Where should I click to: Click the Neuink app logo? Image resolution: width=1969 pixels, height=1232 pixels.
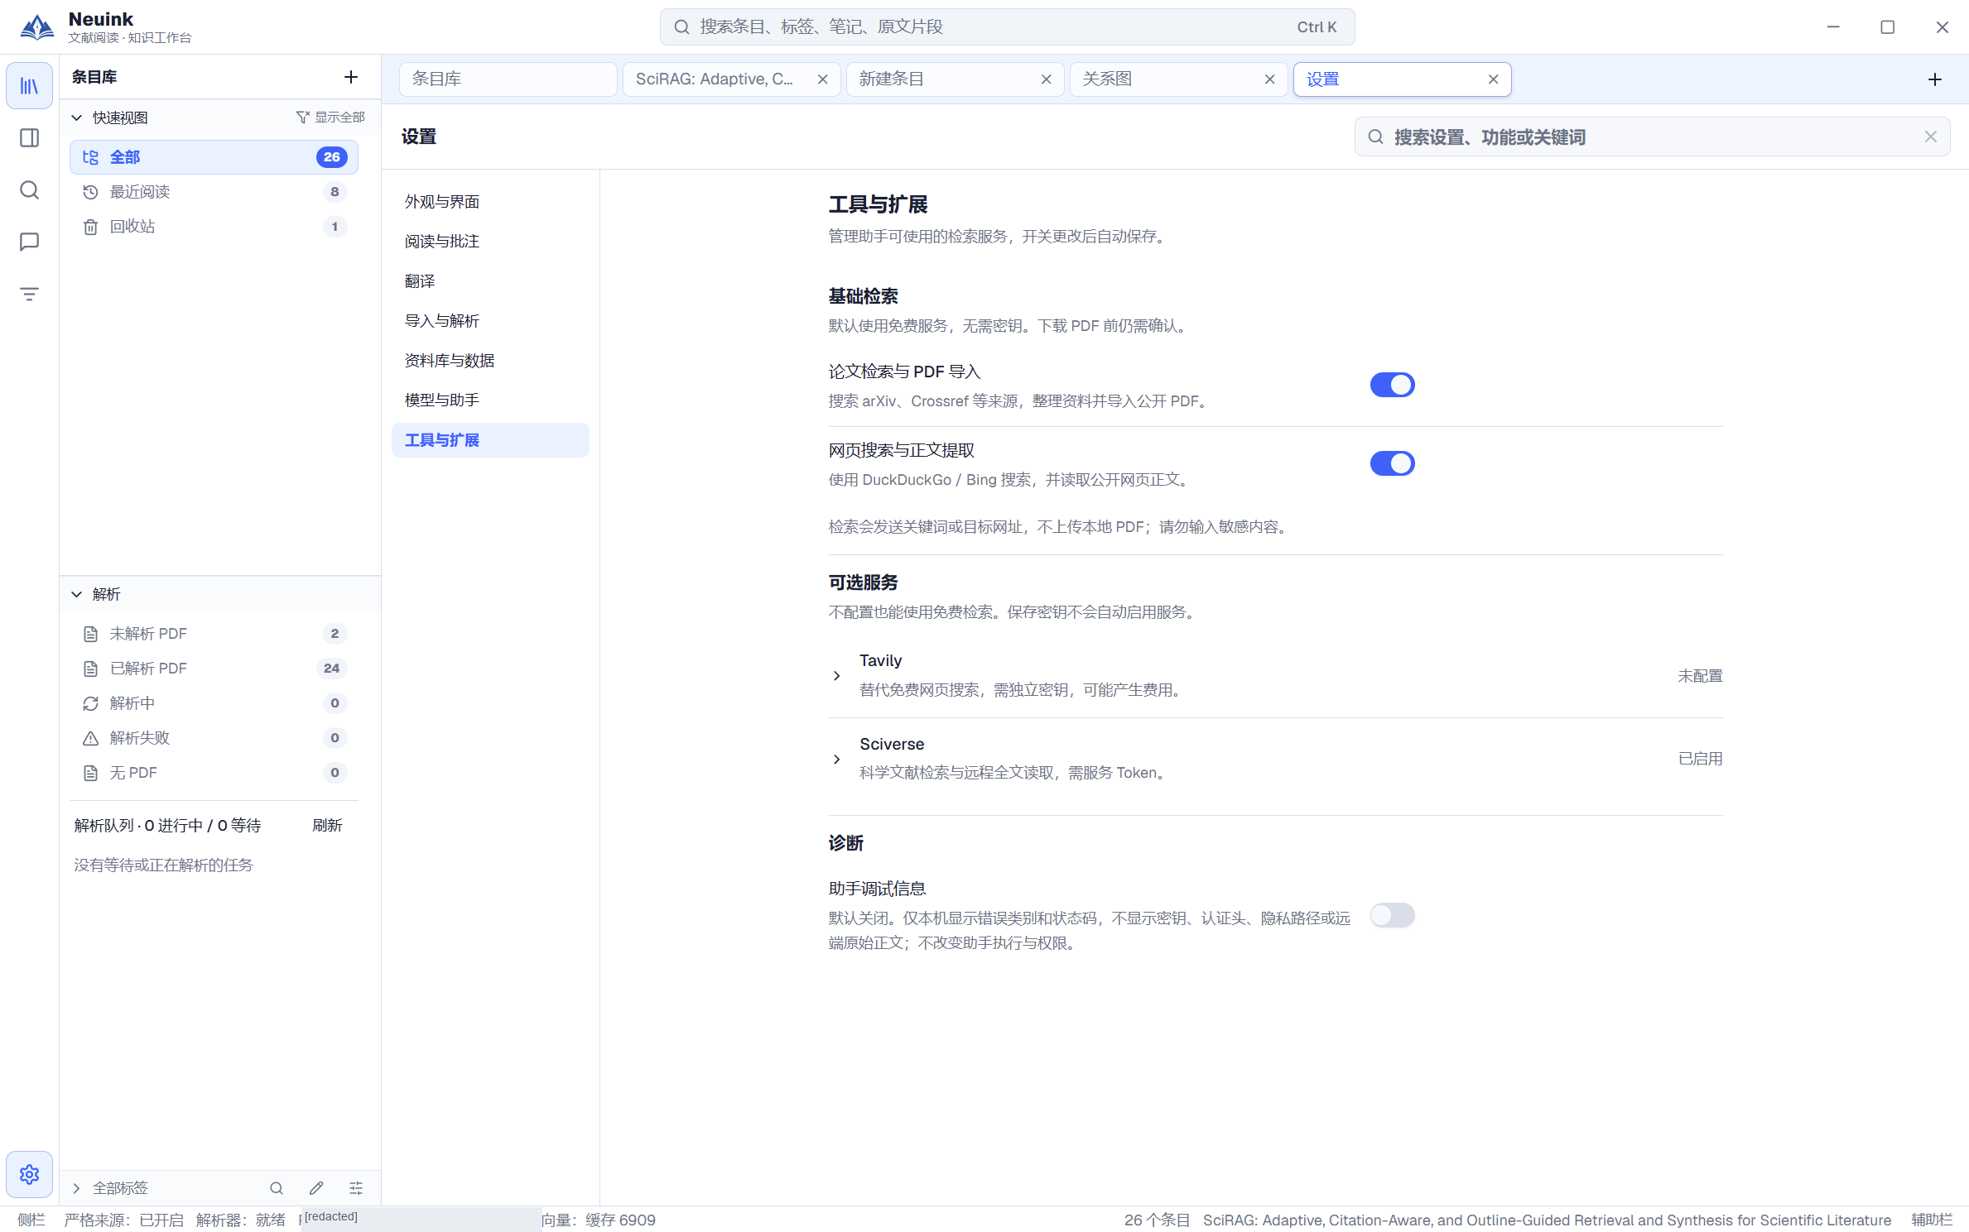[x=37, y=27]
